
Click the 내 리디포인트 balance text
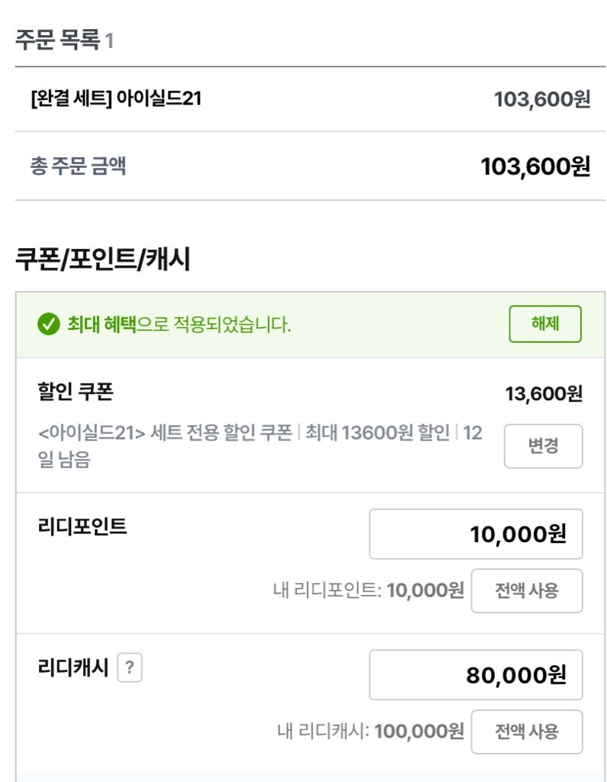(368, 590)
